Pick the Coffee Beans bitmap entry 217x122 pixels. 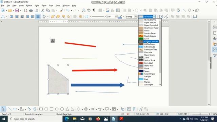pos(149,44)
